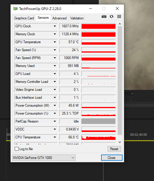Click the 24 % fan speed value

69,50
